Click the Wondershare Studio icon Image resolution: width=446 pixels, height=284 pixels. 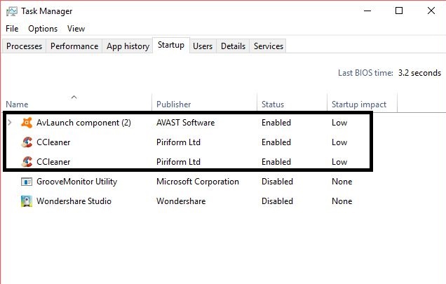tap(27, 201)
